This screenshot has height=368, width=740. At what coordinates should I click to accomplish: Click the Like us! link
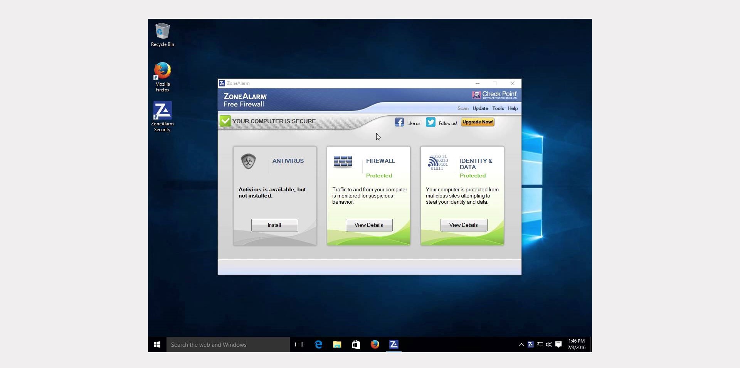pos(414,123)
